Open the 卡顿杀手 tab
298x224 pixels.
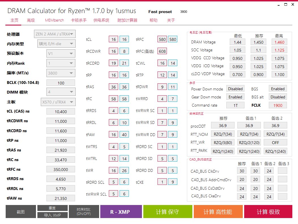[79, 20]
